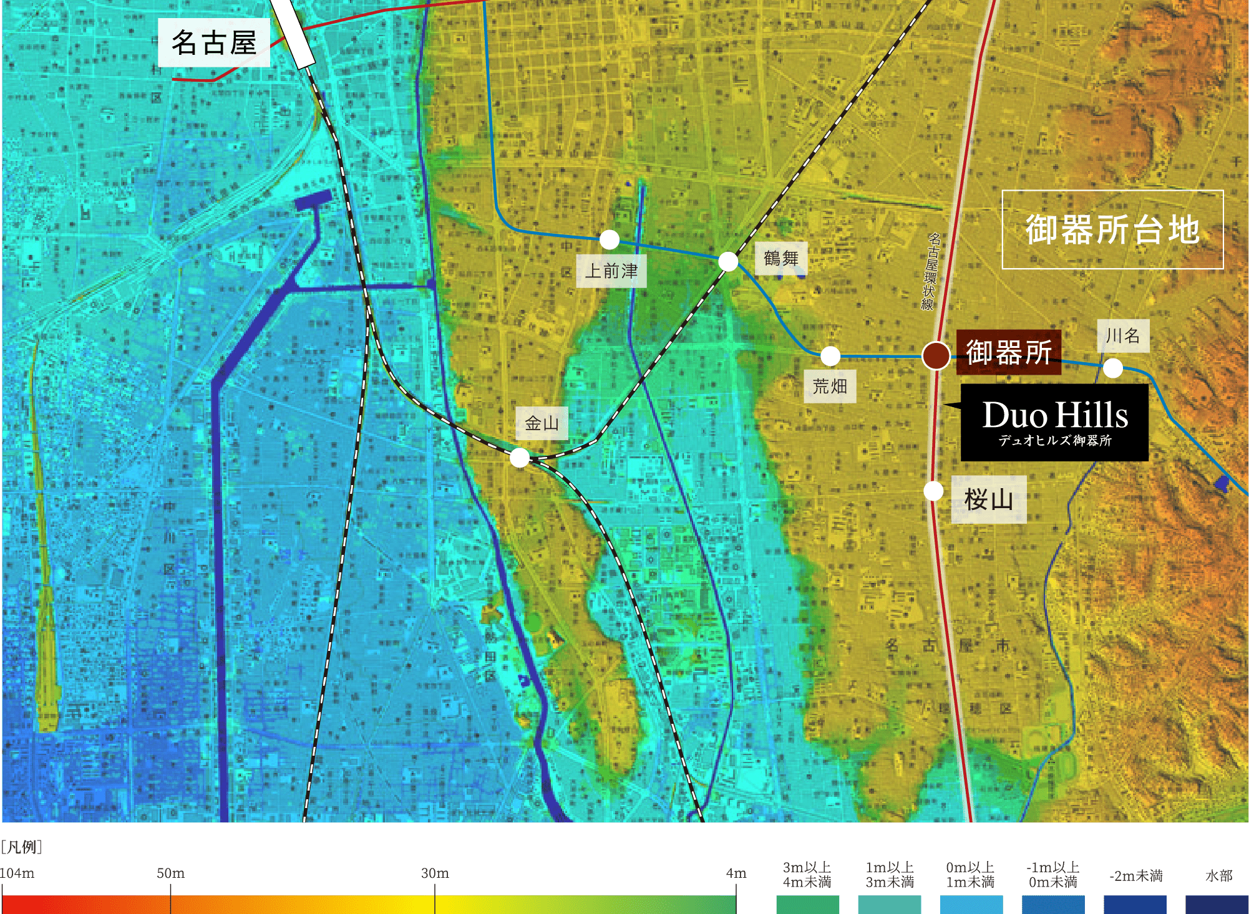Select the 金山 station circle marker
Screen dimensions: 1249x914
click(x=520, y=458)
